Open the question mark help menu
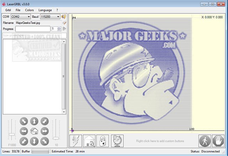The width and height of the screenshot is (228, 156). [57, 10]
